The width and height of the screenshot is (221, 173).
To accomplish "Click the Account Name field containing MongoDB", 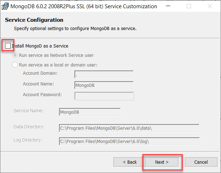I will [x=104, y=85].
